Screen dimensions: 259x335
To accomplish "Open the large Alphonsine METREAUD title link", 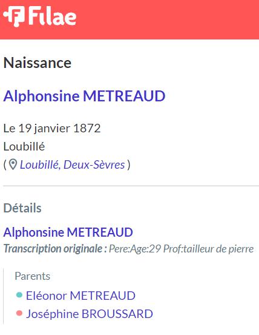I will pyautogui.click(x=84, y=96).
